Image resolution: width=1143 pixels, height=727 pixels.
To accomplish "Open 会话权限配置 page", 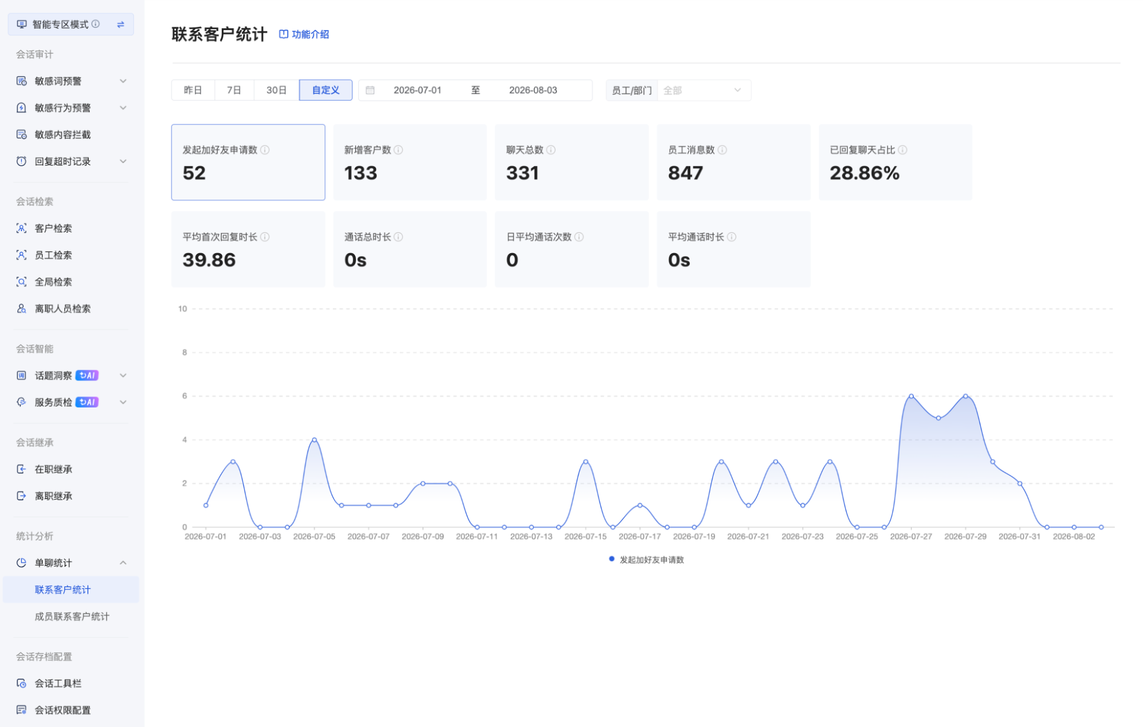I will coord(62,710).
